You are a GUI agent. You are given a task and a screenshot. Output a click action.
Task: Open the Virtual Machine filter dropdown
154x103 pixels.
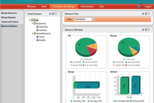click(x=93, y=19)
